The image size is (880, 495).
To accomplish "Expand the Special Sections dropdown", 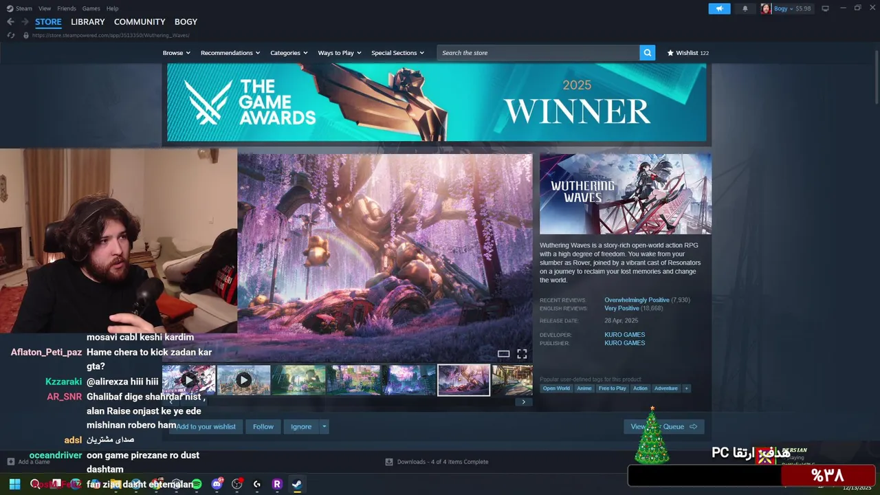I will click(398, 53).
